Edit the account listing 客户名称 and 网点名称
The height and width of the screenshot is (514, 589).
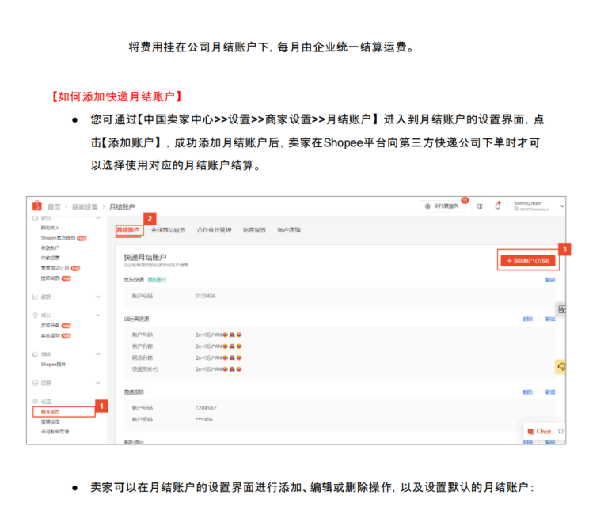click(x=550, y=319)
